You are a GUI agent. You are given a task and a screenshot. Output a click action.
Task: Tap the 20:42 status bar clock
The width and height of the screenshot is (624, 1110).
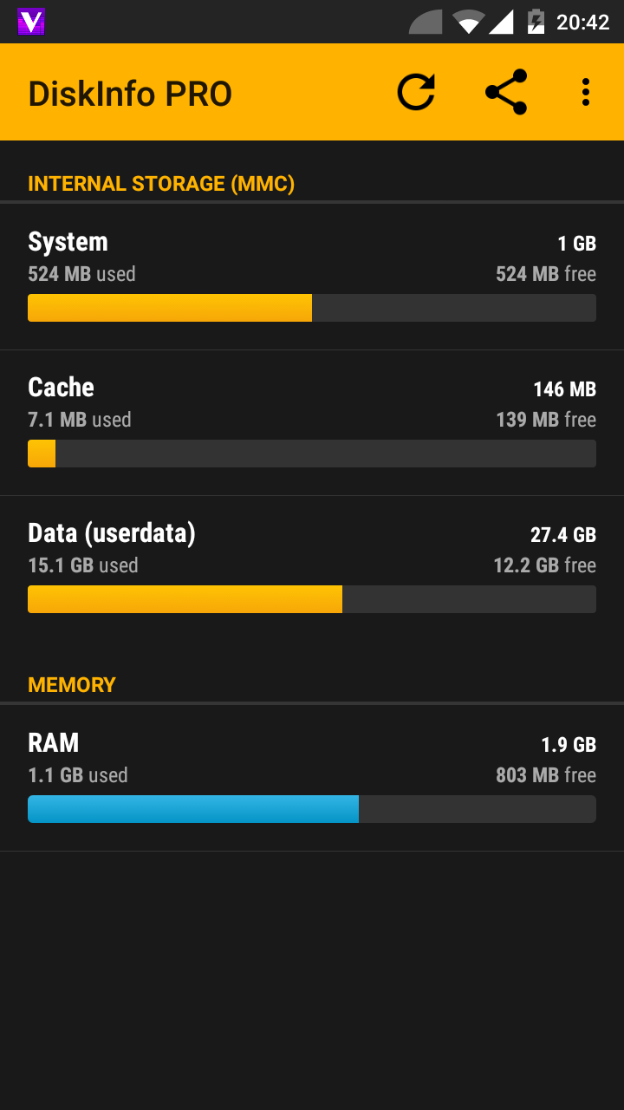[582, 23]
